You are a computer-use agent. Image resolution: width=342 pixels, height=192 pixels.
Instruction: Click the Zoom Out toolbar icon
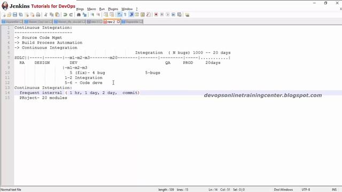[x=98, y=15]
